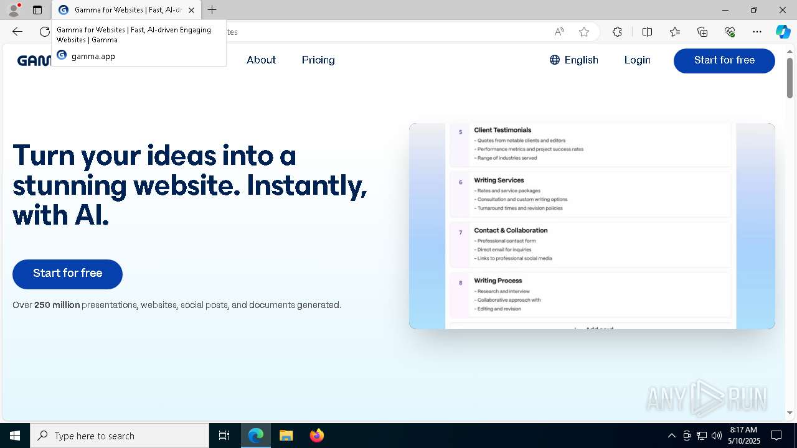Open the Windows Start menu
This screenshot has height=448, width=797.
[x=15, y=436]
